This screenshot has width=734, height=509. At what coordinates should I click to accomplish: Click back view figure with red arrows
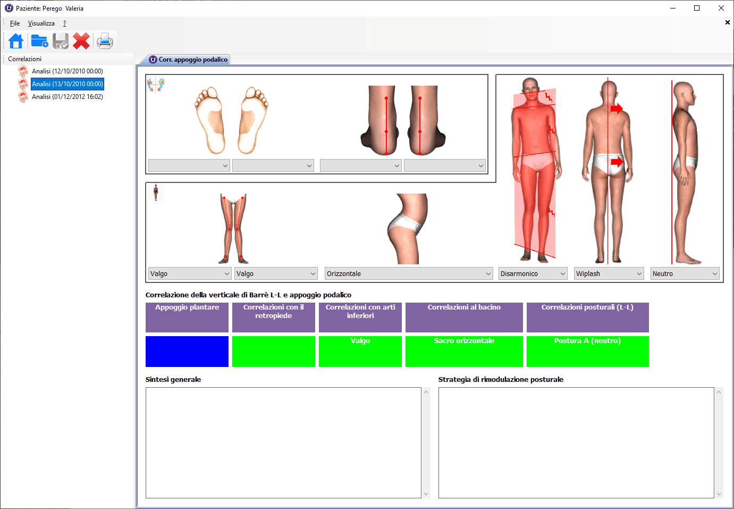608,171
